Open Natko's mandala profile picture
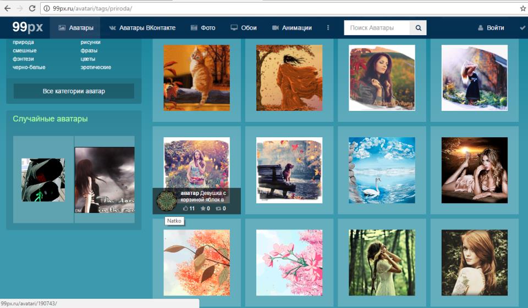Screen dimensions: 528x308 (166, 201)
